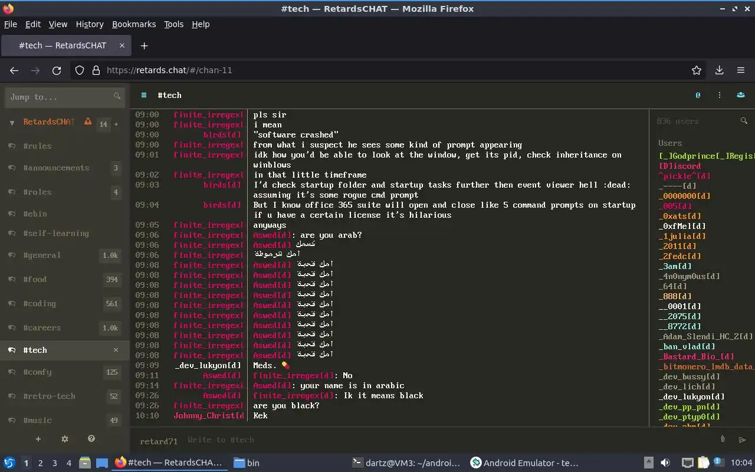Screen dimensions: 755x472
Task: Click user _ban_vlad[d] in user list
Action: [x=687, y=346]
